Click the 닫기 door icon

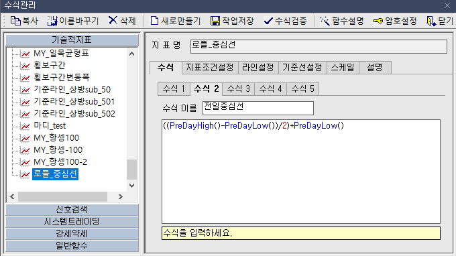[431, 21]
